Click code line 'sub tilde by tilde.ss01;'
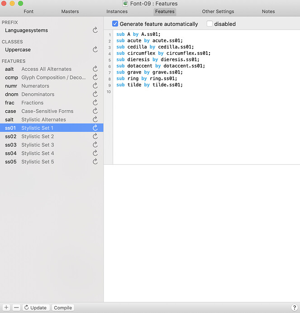300x313 pixels. [149, 85]
